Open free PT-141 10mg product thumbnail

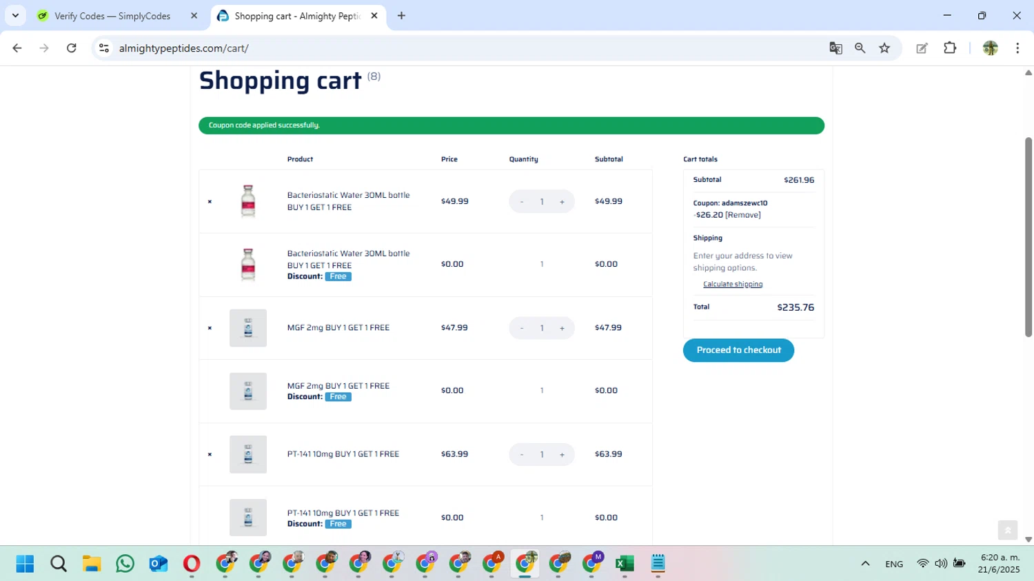248,518
